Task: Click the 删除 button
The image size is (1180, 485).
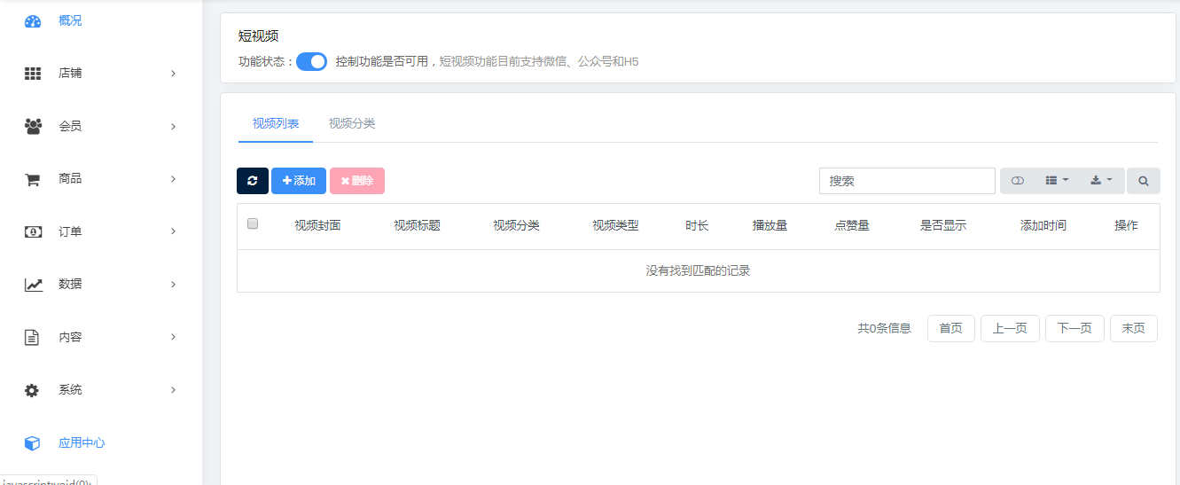Action: pyautogui.click(x=357, y=181)
